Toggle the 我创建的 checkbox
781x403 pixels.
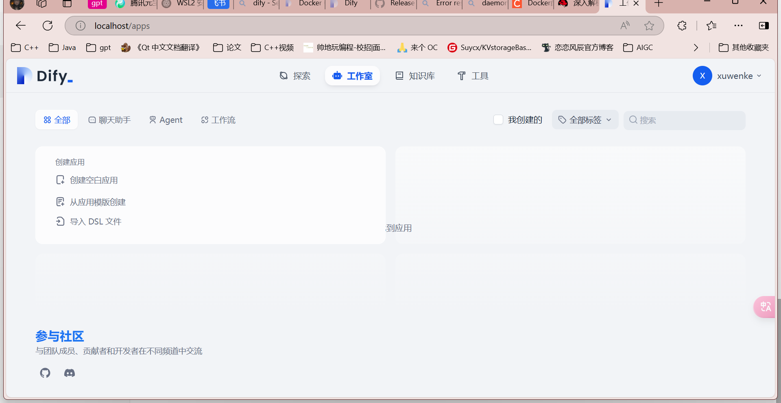[498, 120]
